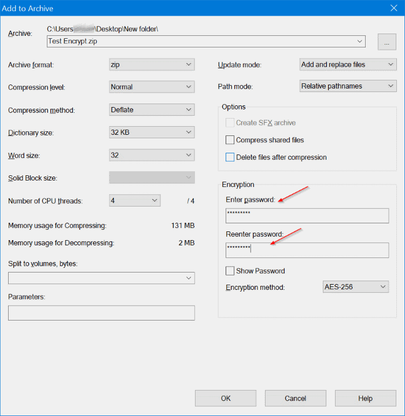Screen dimensions: 405x416
Task: Open the Archive format dropdown
Action: [x=152, y=64]
